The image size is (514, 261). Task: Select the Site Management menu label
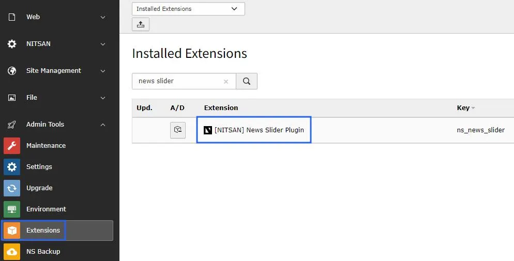54,71
